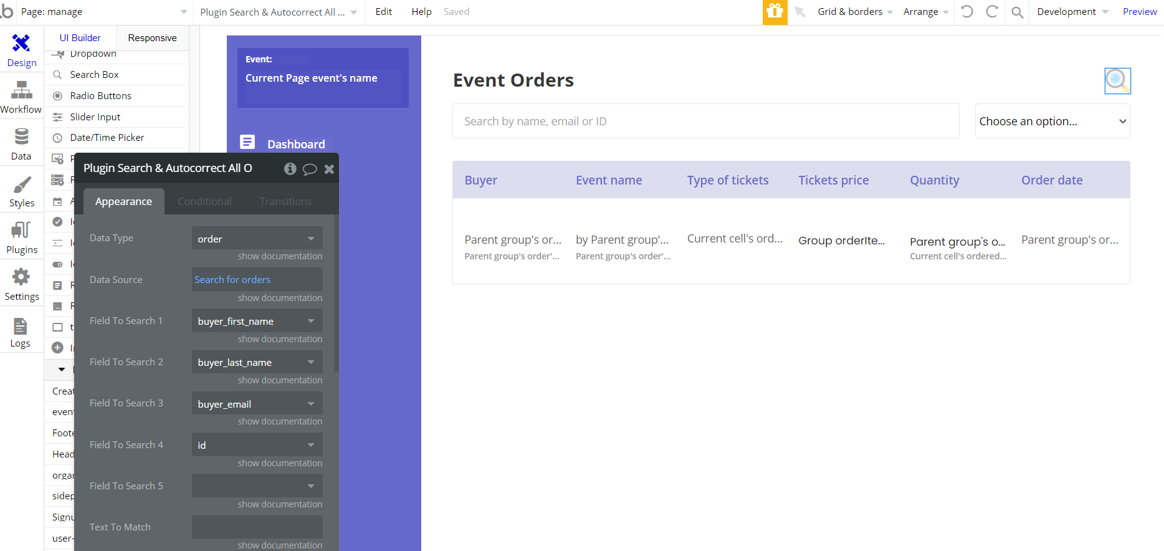The width and height of the screenshot is (1164, 551).
Task: Open the Logs section
Action: click(x=20, y=332)
